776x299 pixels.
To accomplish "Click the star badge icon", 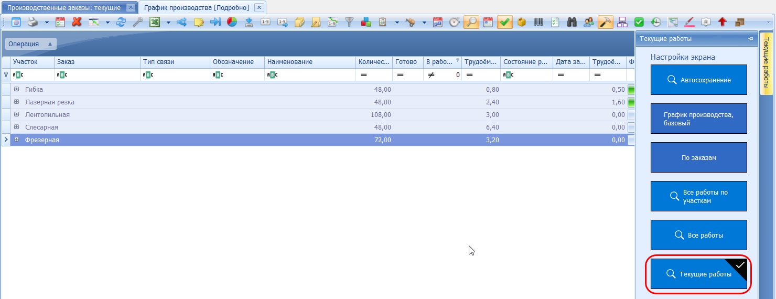I will click(706, 22).
